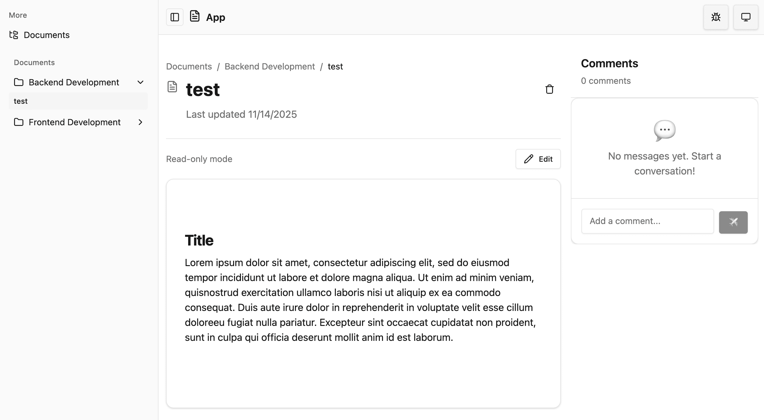The image size is (764, 420).
Task: Open the bug debug icon button
Action: pos(716,17)
